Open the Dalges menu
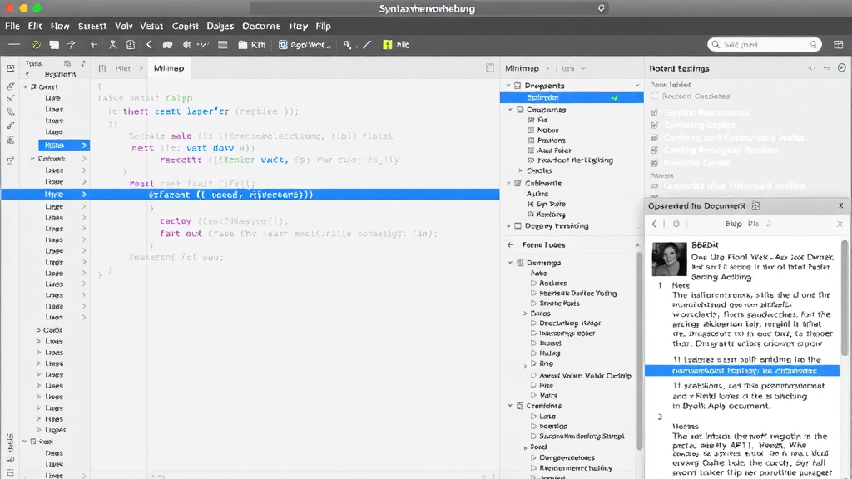Image resolution: width=852 pixels, height=479 pixels. pyautogui.click(x=220, y=26)
